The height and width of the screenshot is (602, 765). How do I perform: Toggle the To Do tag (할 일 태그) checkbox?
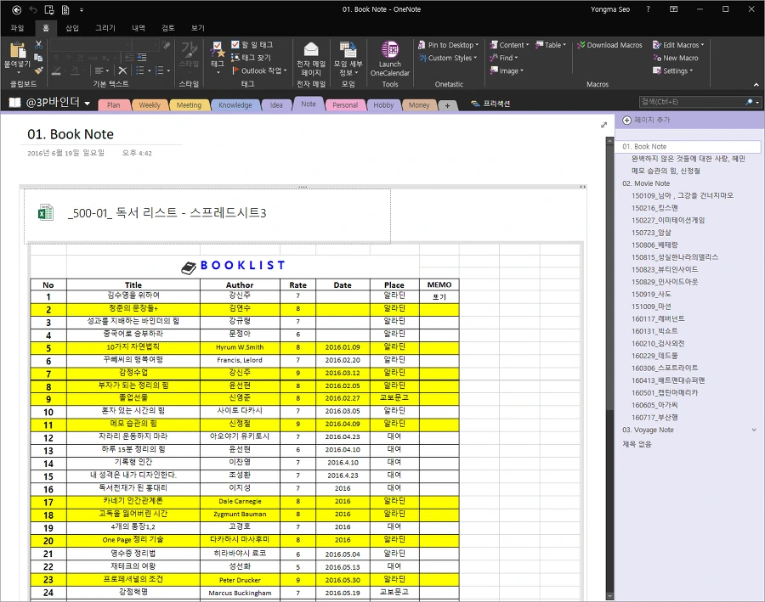[235, 45]
